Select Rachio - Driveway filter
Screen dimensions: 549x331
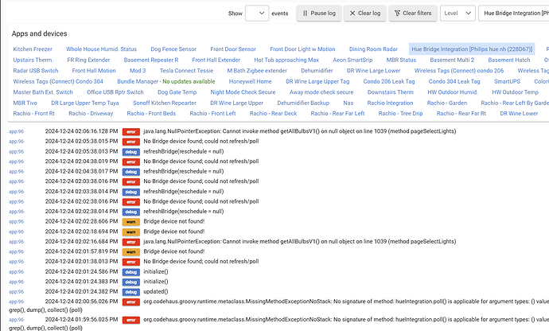pyautogui.click(x=91, y=114)
